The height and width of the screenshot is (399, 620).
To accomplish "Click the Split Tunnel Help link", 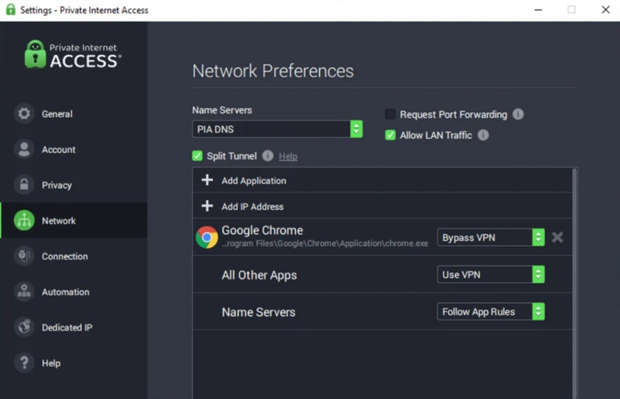I will click(x=288, y=156).
